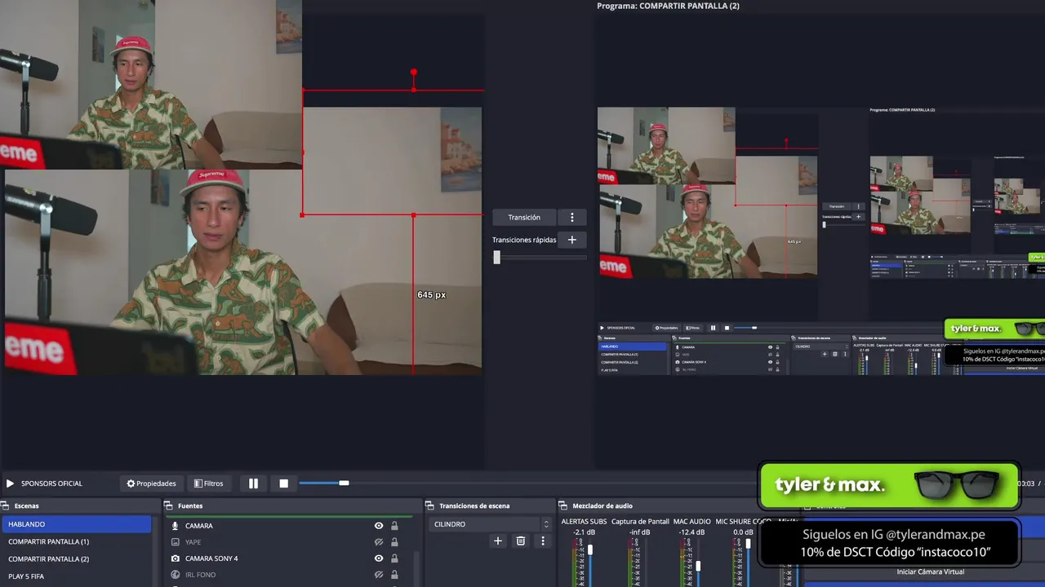The image size is (1045, 587).
Task: Open Propiedades of the selected source
Action: (x=151, y=483)
